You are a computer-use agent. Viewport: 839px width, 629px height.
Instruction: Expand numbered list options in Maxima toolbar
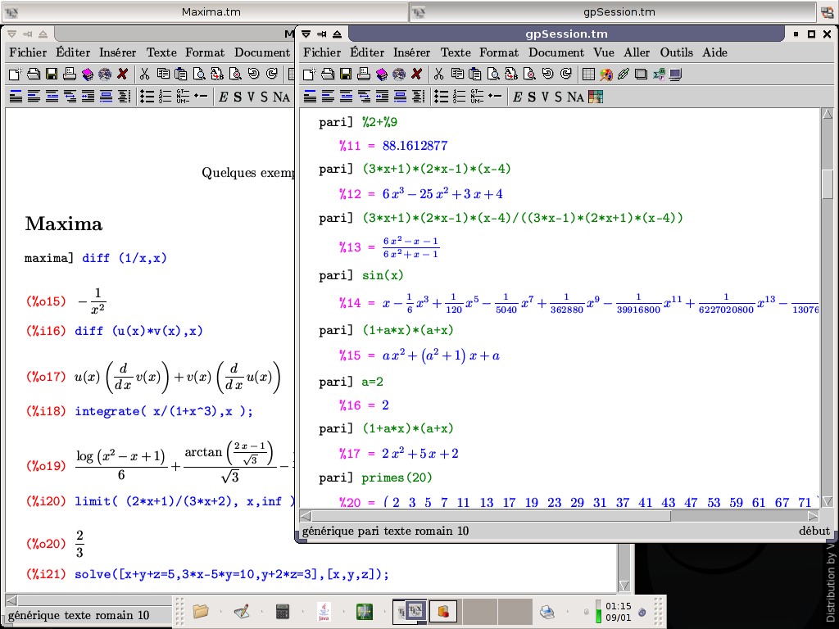point(165,97)
